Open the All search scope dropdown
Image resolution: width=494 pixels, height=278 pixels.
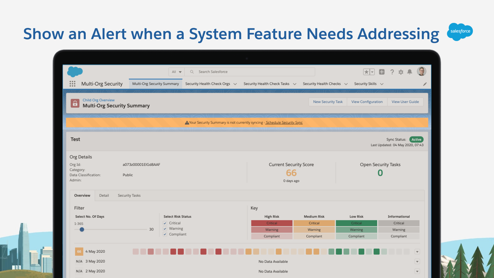[x=177, y=72]
